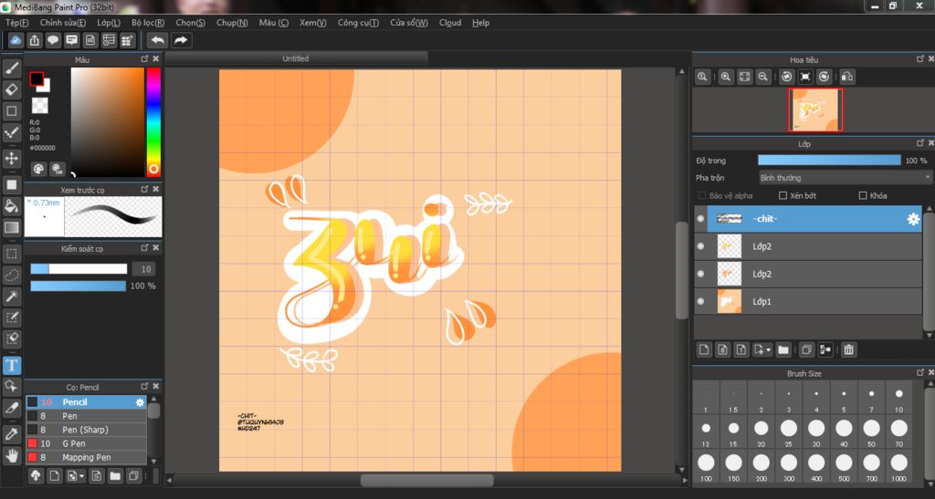Download cloud brushes in the brush panel
935x499 pixels.
click(36, 475)
